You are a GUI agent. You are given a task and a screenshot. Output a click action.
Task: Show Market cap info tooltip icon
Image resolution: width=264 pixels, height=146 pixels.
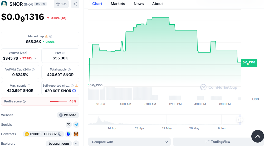51,36
